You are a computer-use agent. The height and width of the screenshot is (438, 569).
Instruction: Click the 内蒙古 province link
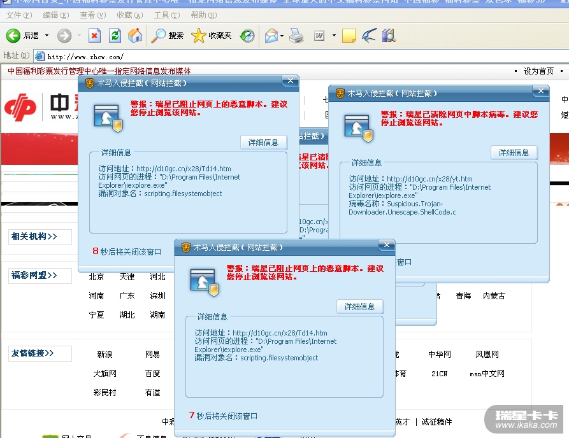pyautogui.click(x=494, y=296)
